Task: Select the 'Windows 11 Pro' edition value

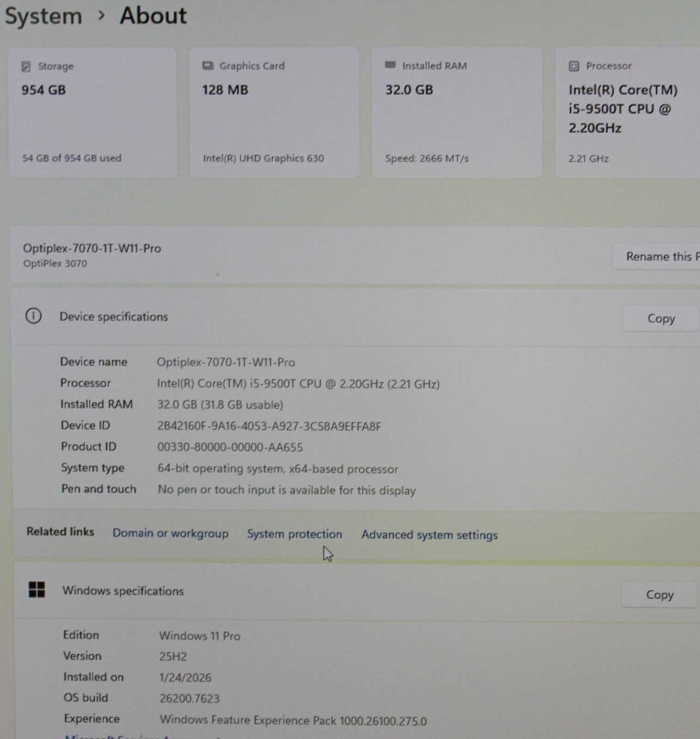Action: tap(200, 636)
